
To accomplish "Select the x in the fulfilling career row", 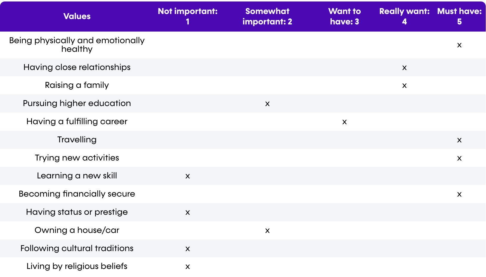I will (x=344, y=122).
